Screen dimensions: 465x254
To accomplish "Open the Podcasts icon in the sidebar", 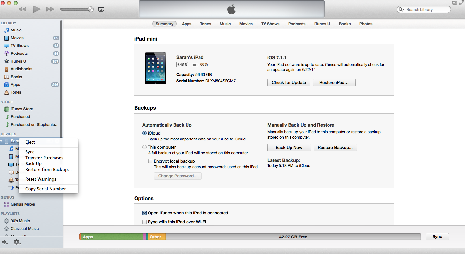I will 6,54.
